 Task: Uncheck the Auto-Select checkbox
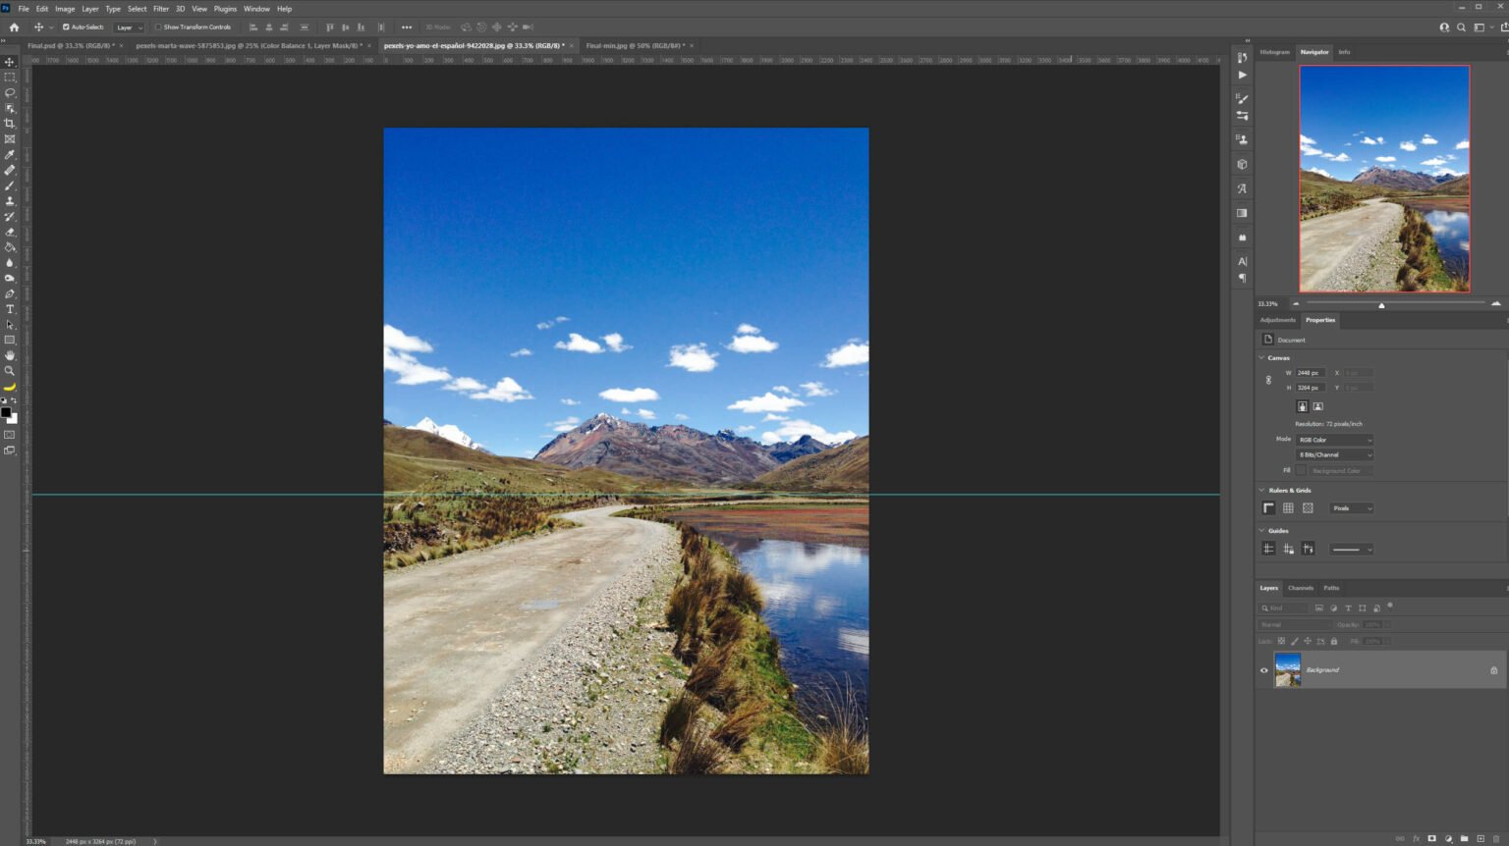tap(66, 27)
